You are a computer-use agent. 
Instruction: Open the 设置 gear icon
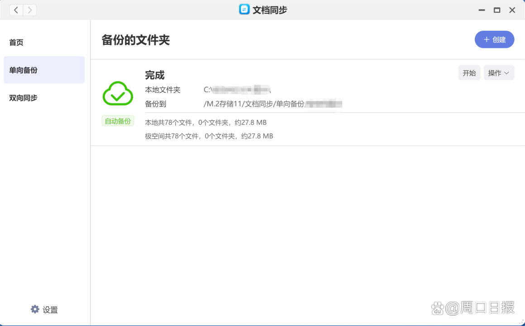point(35,309)
